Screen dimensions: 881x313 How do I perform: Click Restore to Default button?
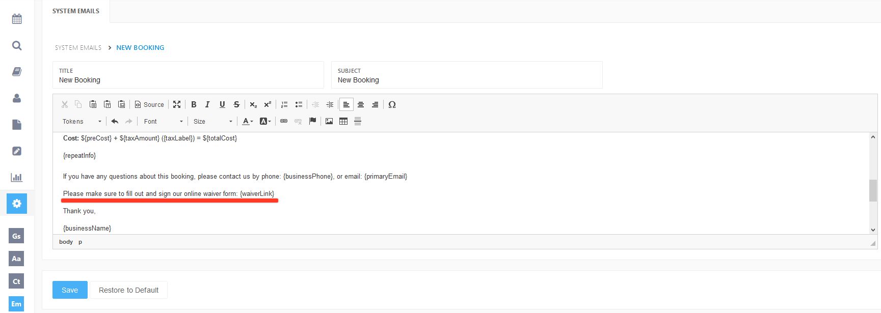[x=128, y=290]
